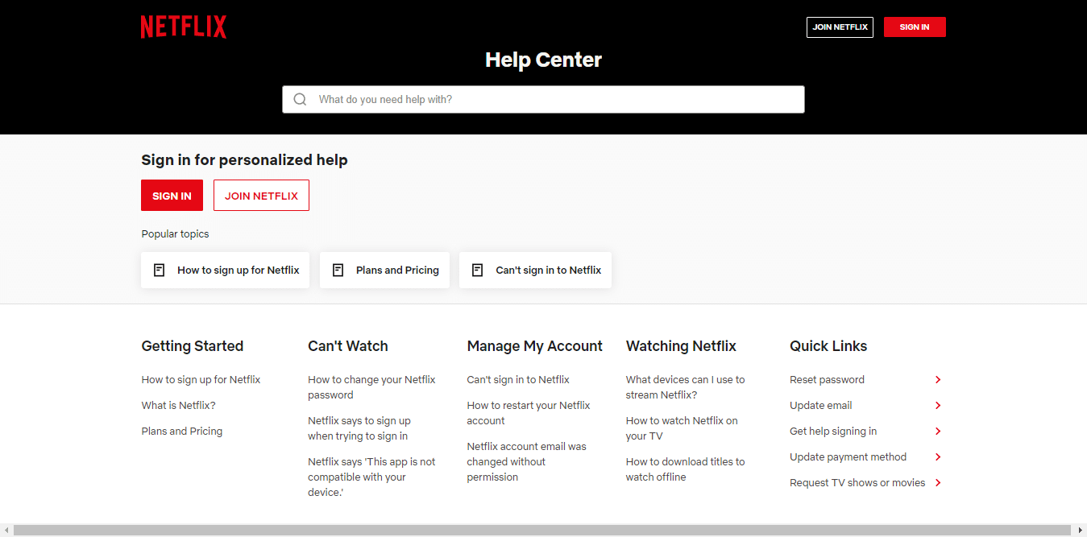
Task: Open What devices can I use article
Action: (x=685, y=387)
